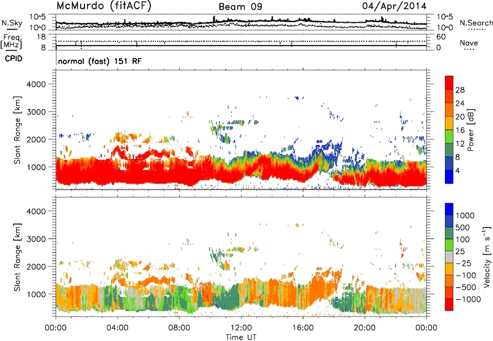Screen dimensions: 493x341
Task: Click the 'Time UT' axis label
Action: [241, 337]
